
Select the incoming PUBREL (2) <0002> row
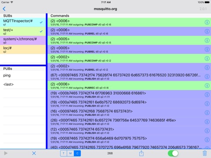coord(129,68)
